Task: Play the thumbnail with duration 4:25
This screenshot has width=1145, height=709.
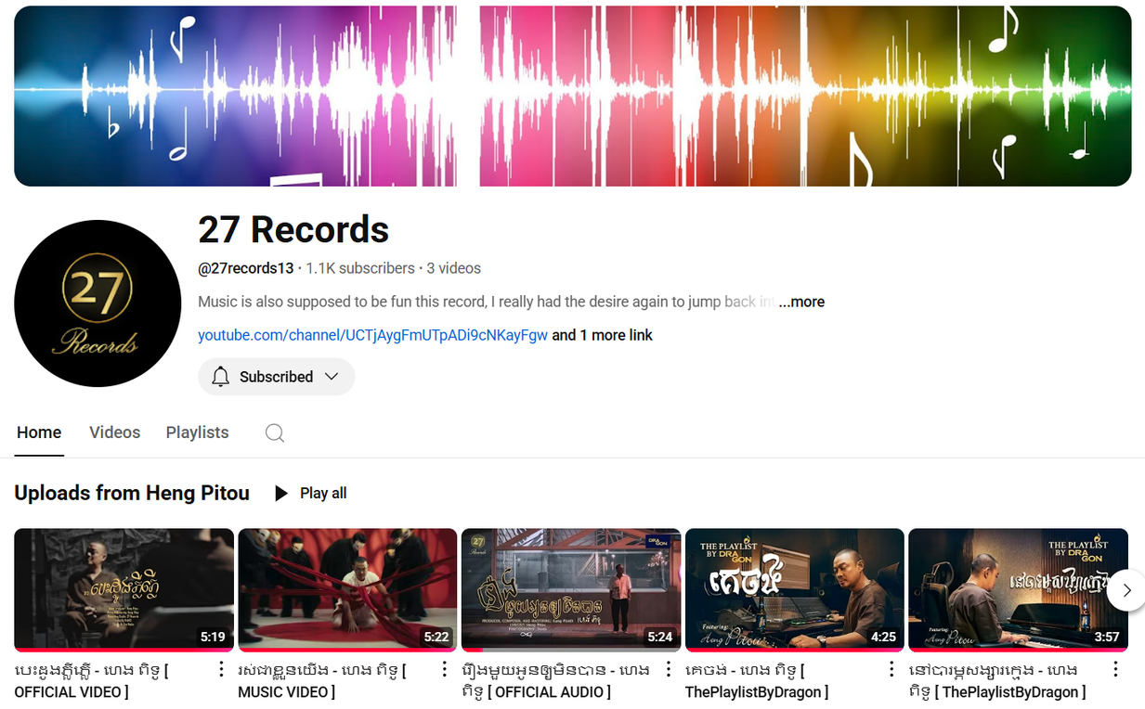Action: 795,590
